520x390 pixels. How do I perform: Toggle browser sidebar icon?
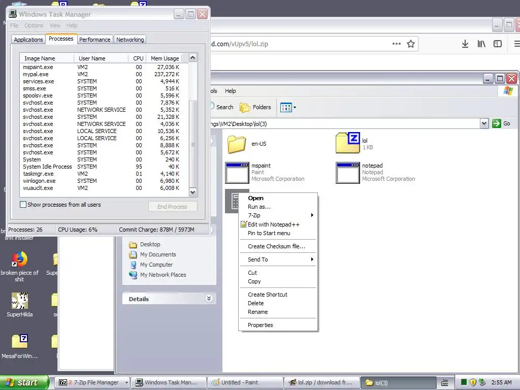[498, 44]
